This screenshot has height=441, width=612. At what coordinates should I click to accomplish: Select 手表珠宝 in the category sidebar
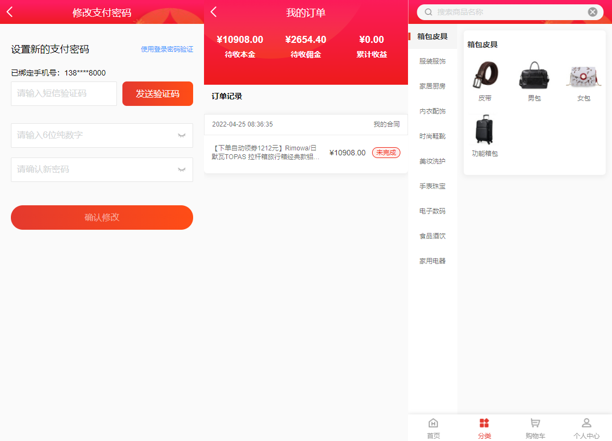[432, 186]
